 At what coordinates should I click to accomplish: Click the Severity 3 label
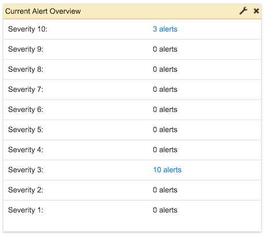click(26, 170)
